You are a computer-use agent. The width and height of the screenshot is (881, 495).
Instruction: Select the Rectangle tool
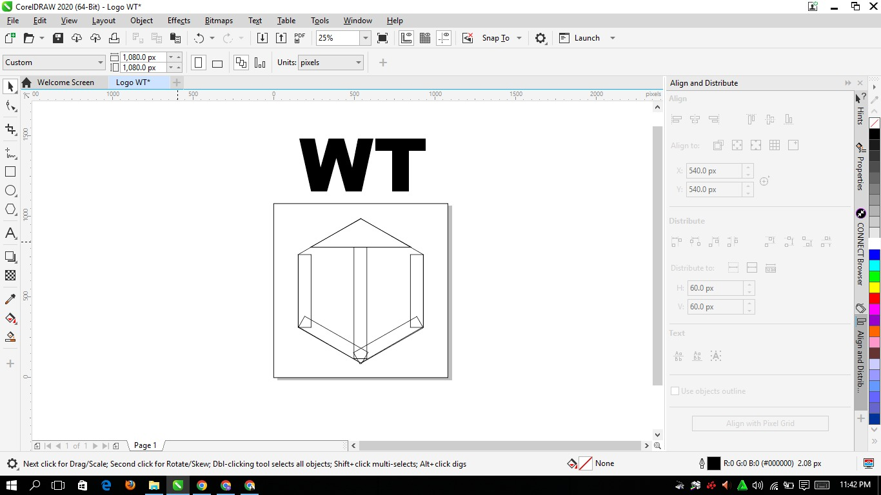(10, 172)
